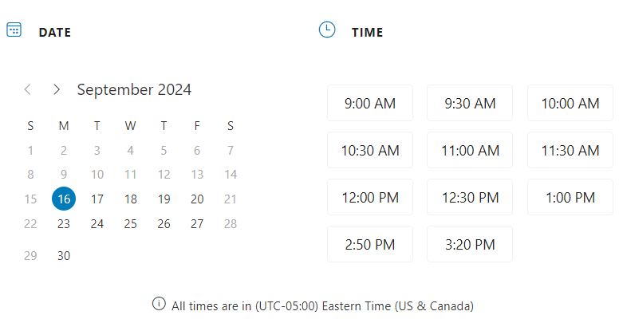Pick Monday September 23
Viewport: 619px width, 323px height.
[64, 224]
